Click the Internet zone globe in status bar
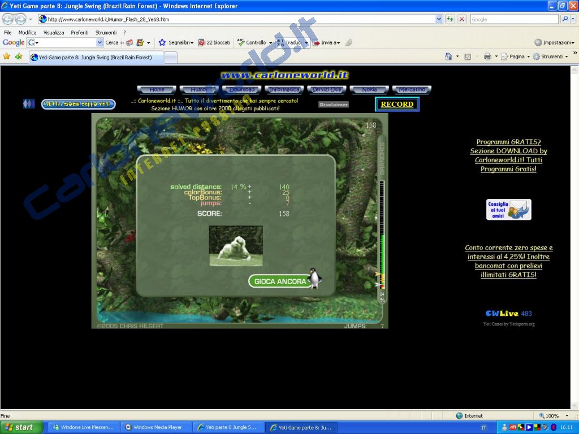Viewport: 579px width, 434px height. [x=459, y=416]
